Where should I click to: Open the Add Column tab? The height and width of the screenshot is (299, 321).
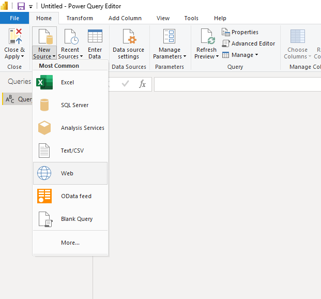tap(125, 18)
